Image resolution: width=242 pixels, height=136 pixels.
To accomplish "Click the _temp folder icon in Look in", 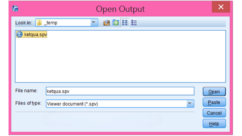I will click(x=39, y=22).
